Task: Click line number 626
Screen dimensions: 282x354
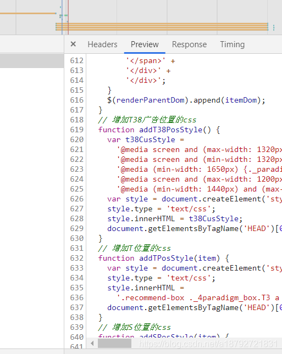Action: [x=76, y=199]
